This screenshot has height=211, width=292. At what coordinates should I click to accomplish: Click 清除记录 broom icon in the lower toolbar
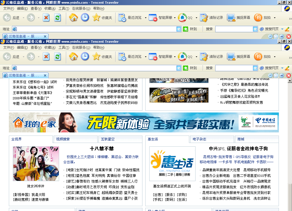pyautogui.click(x=204, y=57)
